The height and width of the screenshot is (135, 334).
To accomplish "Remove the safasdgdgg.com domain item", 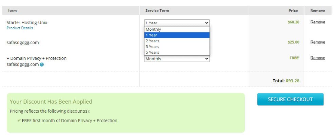I will [318, 42].
